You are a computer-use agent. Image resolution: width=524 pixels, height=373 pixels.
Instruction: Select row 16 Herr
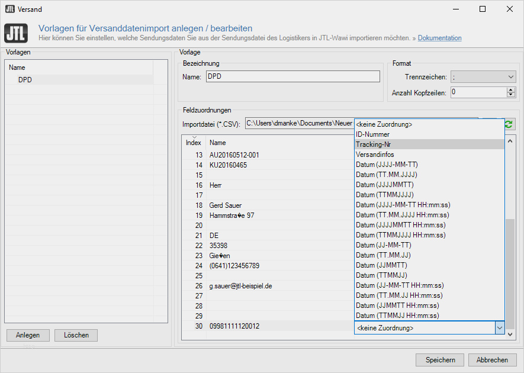click(x=268, y=185)
